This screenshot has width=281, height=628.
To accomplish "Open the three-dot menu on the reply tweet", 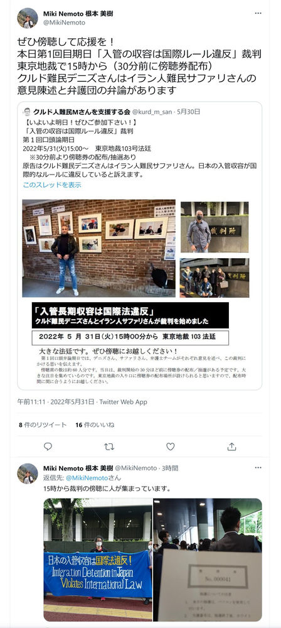I will click(x=258, y=468).
